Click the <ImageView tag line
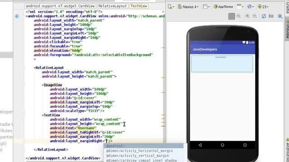Image resolution: width=289 pixels, height=162 pixels. click(52, 85)
